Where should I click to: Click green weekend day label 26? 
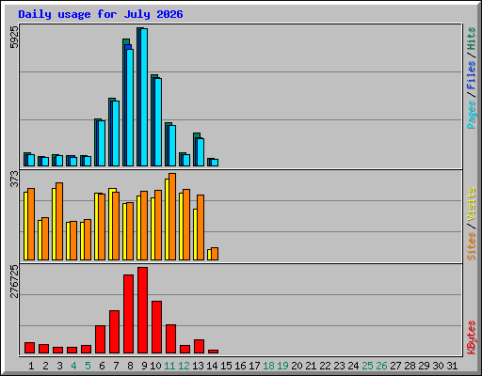point(381,366)
